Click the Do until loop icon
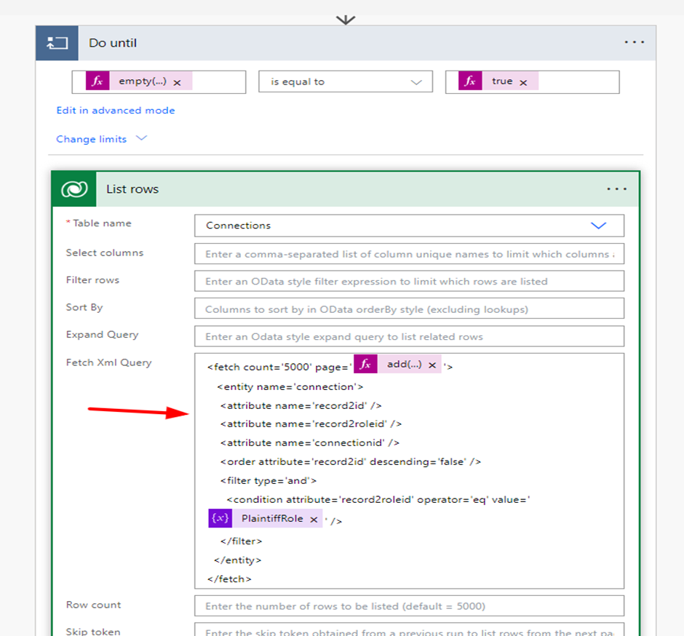684x636 pixels. [x=57, y=43]
